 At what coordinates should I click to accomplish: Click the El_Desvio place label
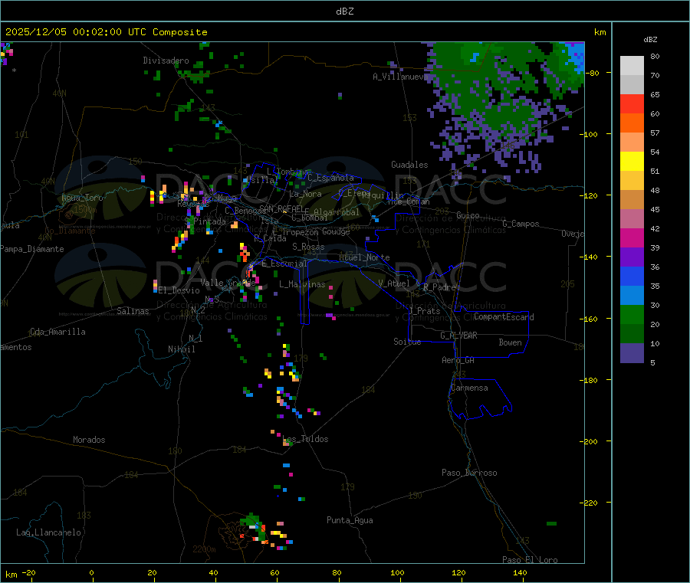[x=179, y=290]
